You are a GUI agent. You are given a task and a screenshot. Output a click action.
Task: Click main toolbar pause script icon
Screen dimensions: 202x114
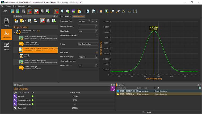42,11
